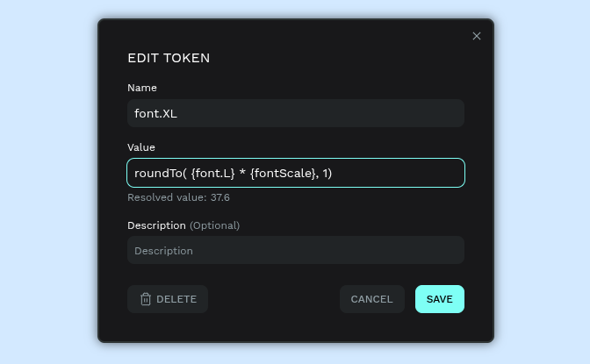Click the (Optional) hint text
This screenshot has height=364, width=590.
click(215, 225)
